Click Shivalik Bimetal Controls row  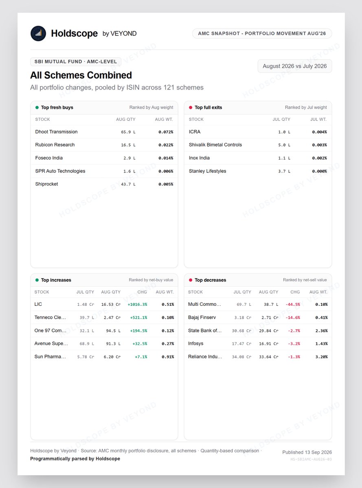(x=258, y=145)
